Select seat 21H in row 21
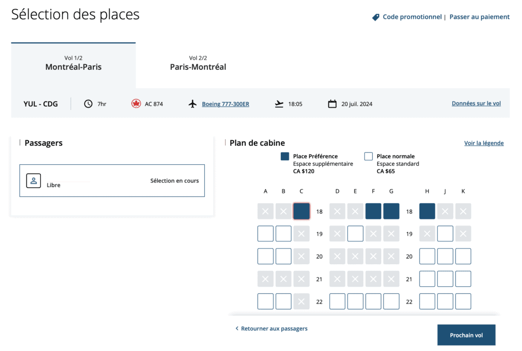This screenshot has height=351, width=522. 427,279
